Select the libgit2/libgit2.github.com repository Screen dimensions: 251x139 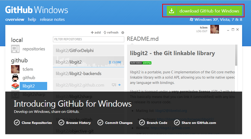coord(88,85)
